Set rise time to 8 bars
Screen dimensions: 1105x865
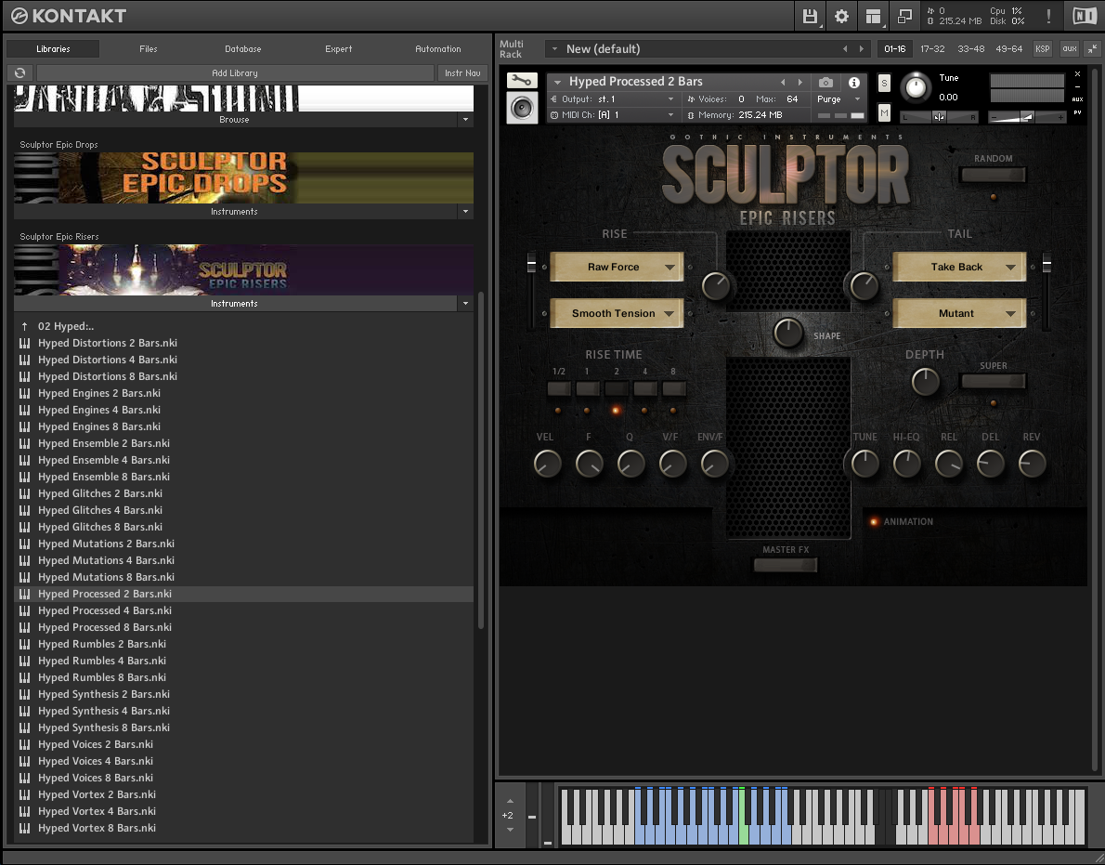pyautogui.click(x=674, y=388)
